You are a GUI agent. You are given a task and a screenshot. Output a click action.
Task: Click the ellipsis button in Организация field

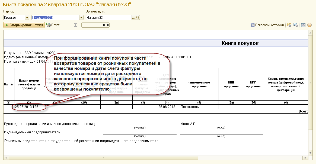134,18
